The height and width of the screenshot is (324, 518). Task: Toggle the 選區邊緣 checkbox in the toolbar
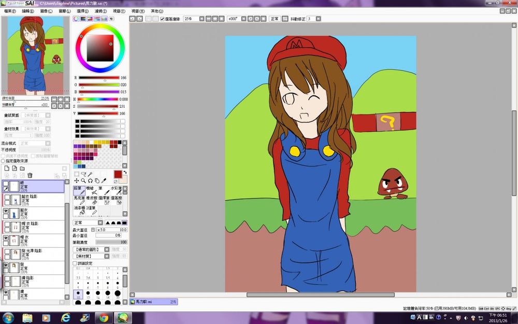click(162, 19)
